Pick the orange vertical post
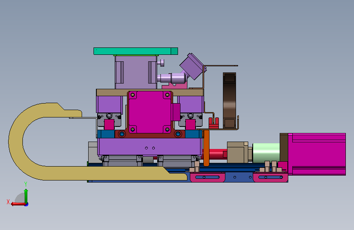Image resolution: width=354 pixels, height=230 pixels. (x=206, y=148)
